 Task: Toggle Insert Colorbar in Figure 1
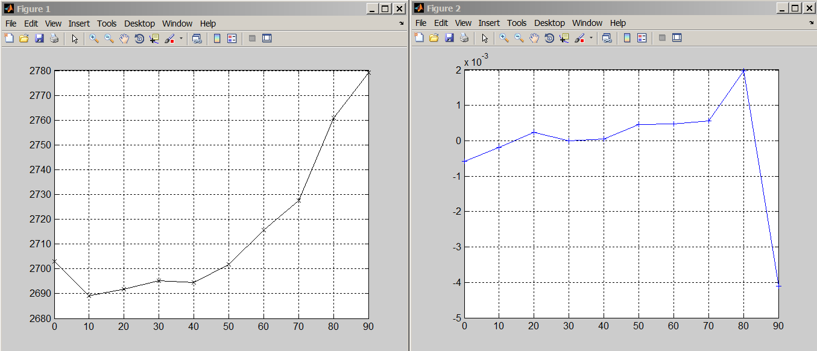217,38
